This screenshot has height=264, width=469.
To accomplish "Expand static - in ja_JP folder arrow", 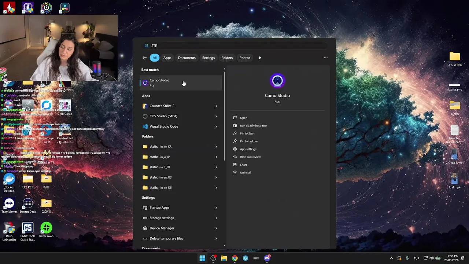I will point(216,157).
